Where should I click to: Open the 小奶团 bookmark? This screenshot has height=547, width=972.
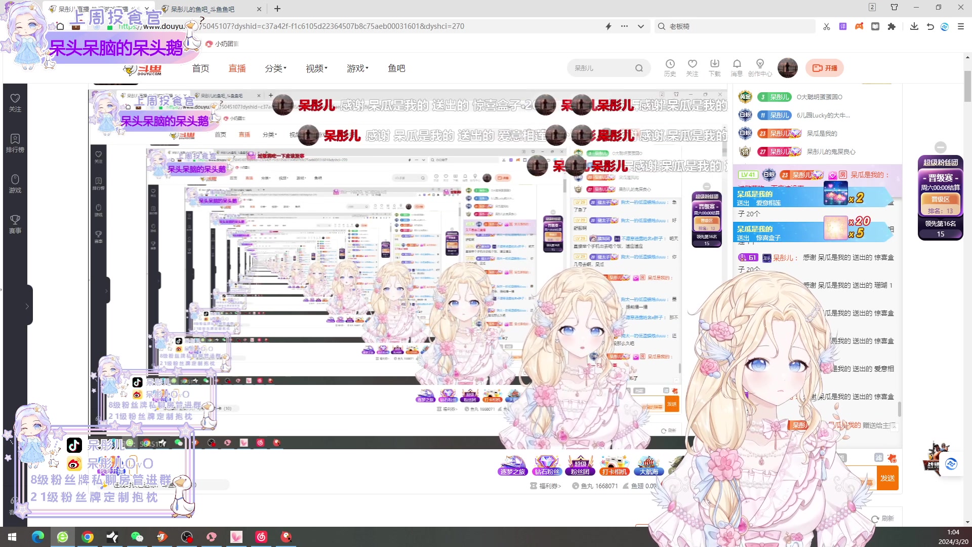tap(222, 44)
